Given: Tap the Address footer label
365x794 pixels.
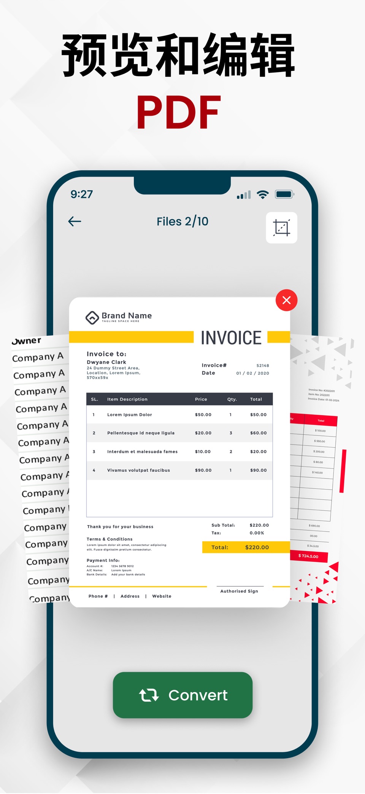Looking at the screenshot, I should (130, 596).
